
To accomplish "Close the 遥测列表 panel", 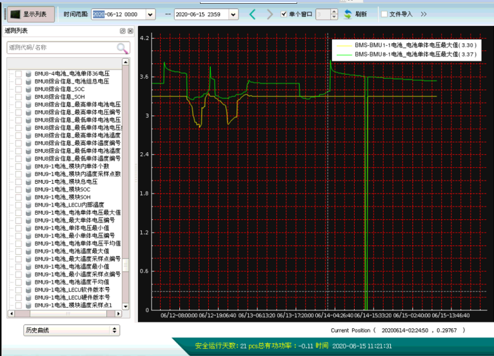I will pyautogui.click(x=130, y=31).
